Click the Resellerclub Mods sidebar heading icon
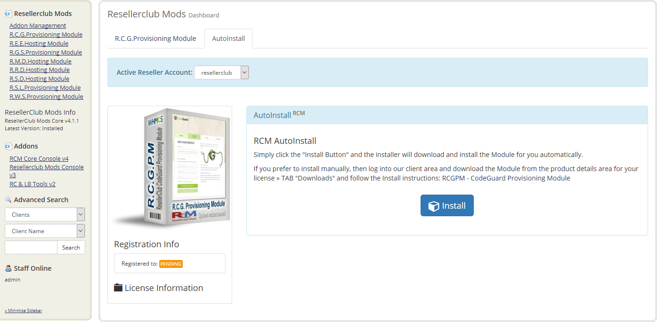The image size is (657, 322). (8, 14)
